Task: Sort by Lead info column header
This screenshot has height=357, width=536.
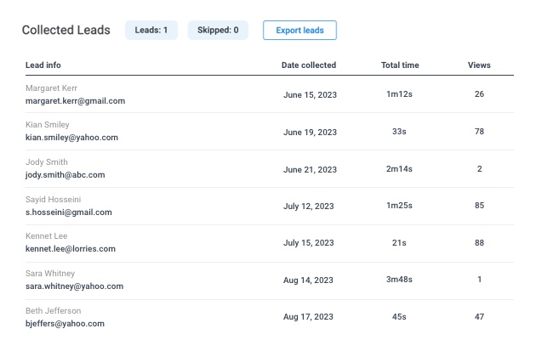Action: (43, 65)
